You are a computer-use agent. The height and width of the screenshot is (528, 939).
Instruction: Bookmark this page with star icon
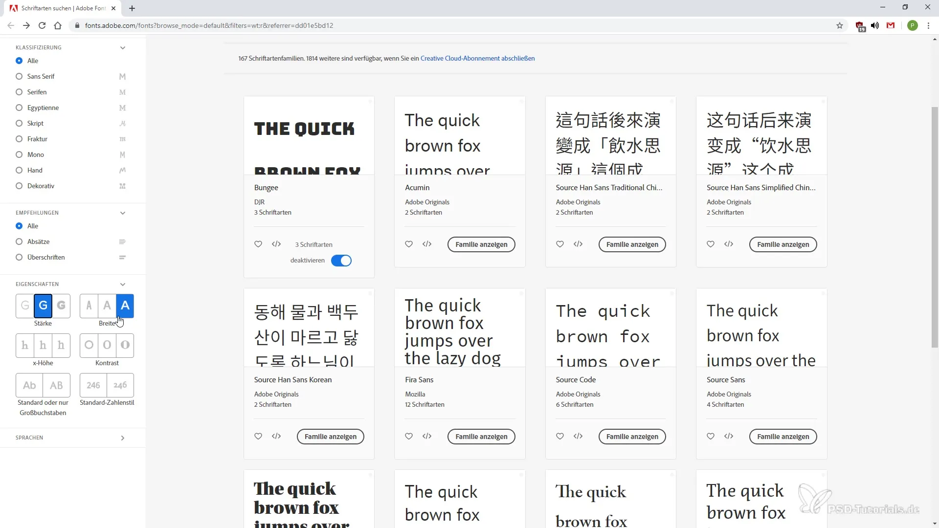tap(840, 25)
